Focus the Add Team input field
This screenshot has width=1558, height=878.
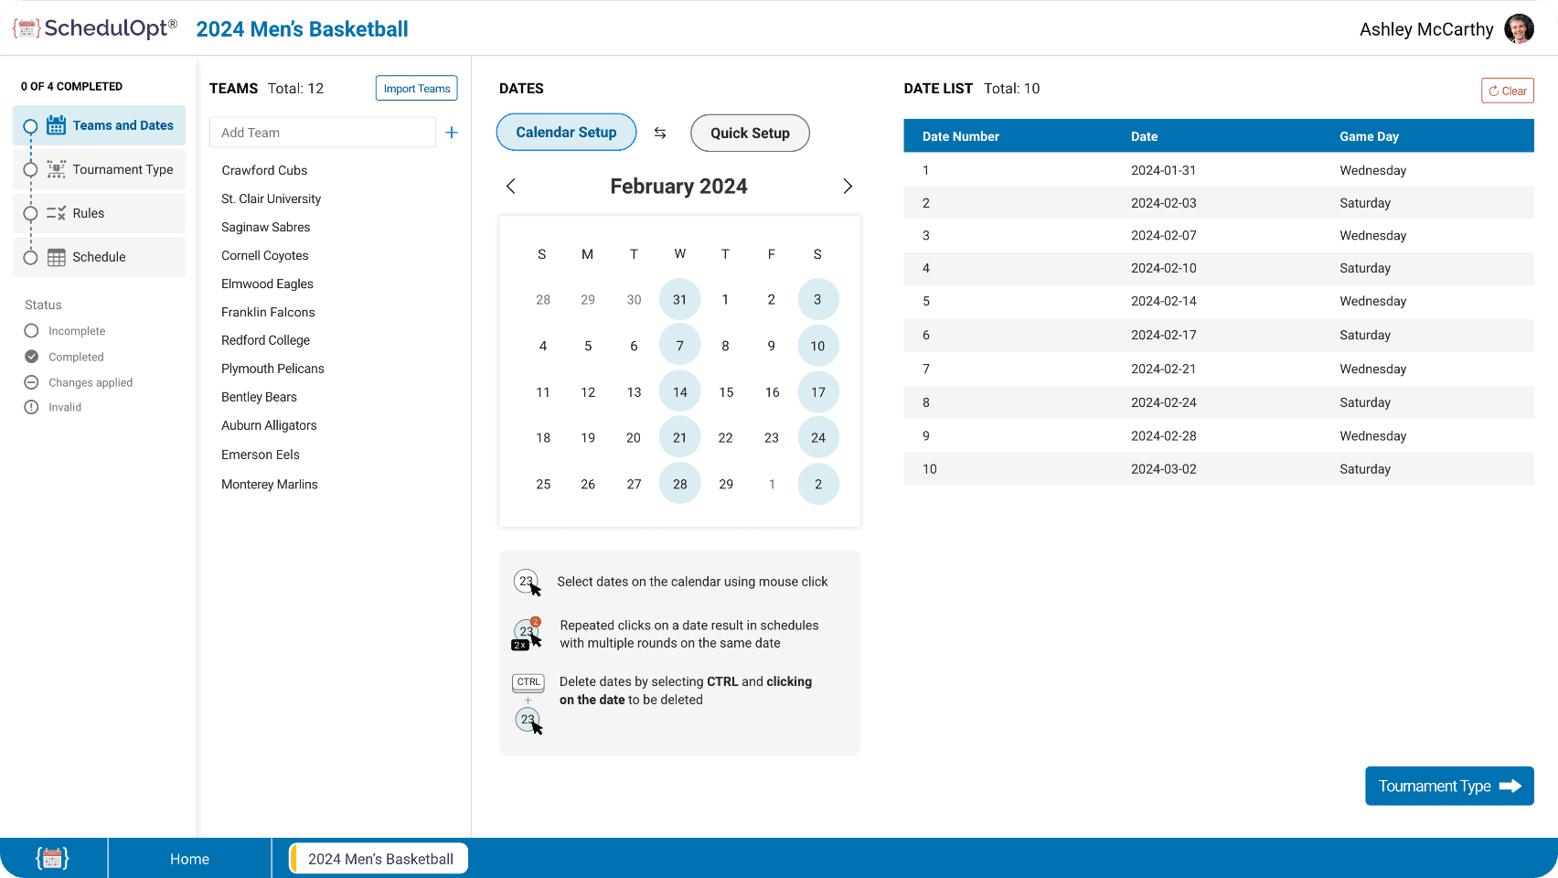pos(323,133)
